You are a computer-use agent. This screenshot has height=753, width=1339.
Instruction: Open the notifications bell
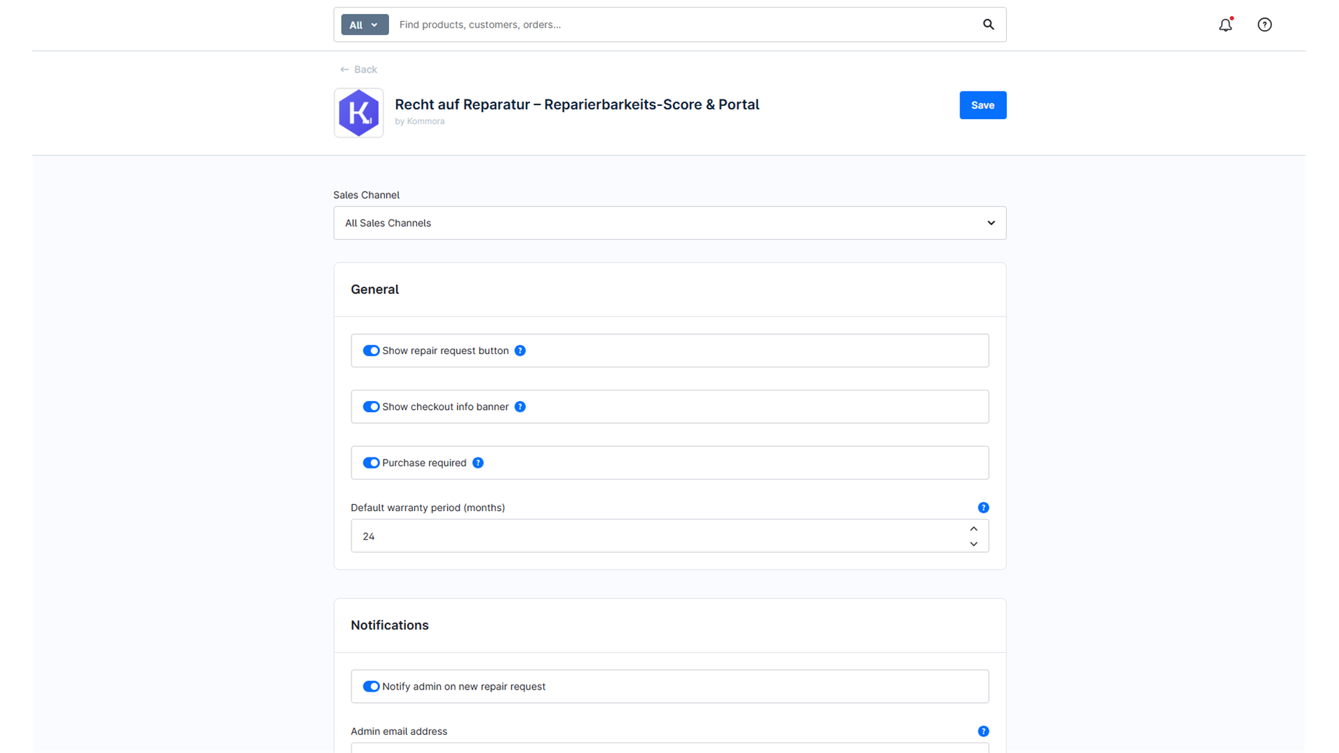coord(1225,24)
